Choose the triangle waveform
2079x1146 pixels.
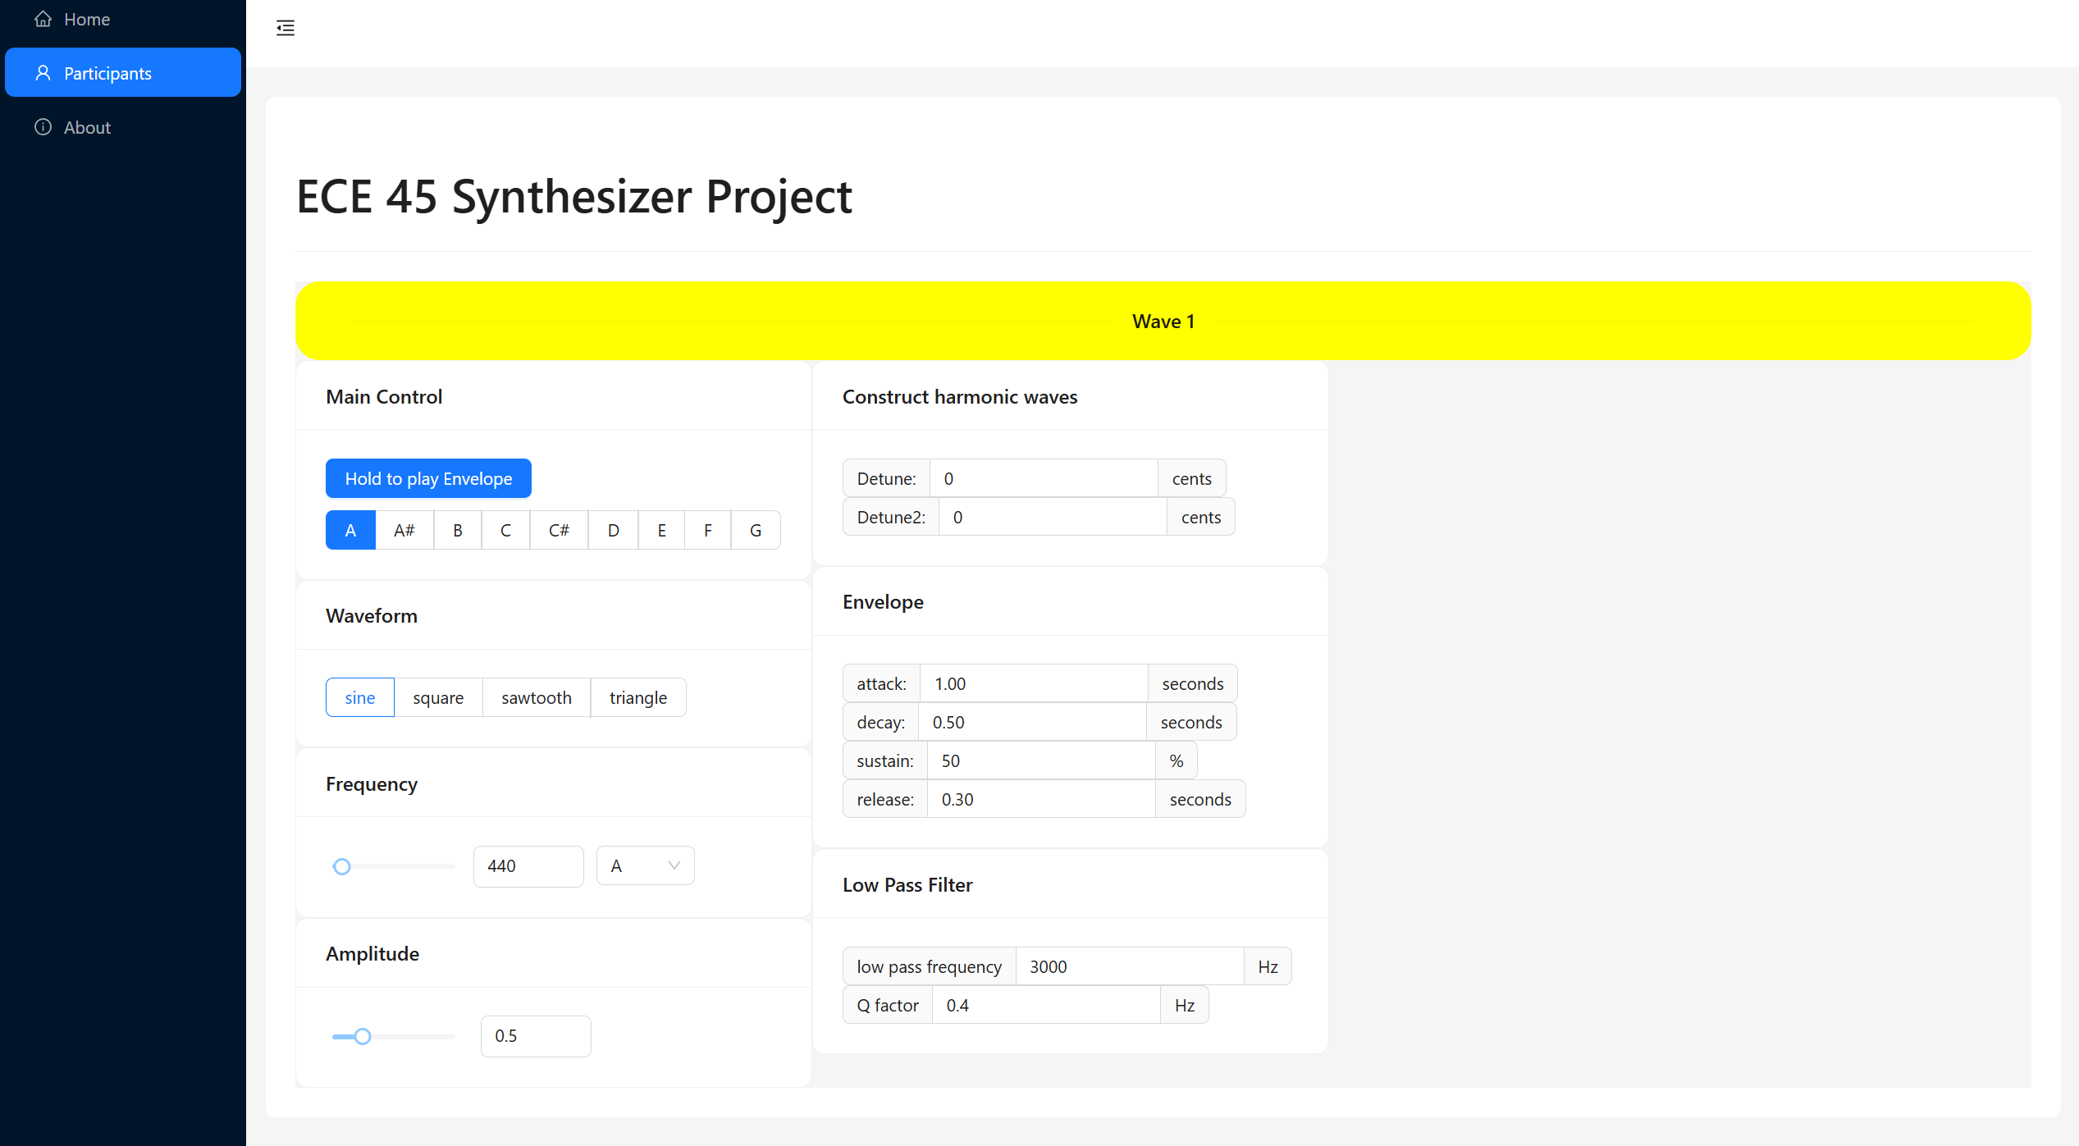(x=637, y=697)
